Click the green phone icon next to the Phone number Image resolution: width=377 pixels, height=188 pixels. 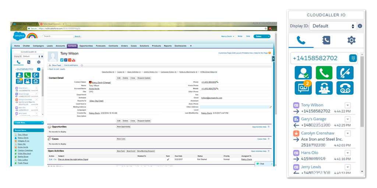point(218,82)
